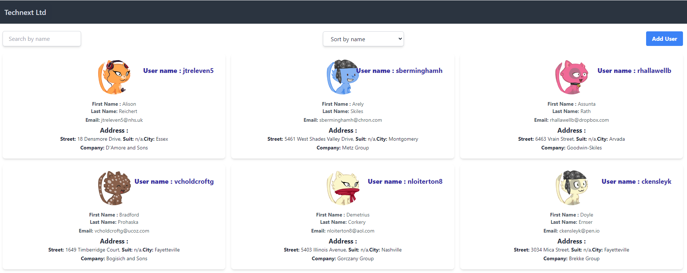Image resolution: width=687 pixels, height=273 pixels.
Task: Click last name Skiles
Action: [357, 111]
